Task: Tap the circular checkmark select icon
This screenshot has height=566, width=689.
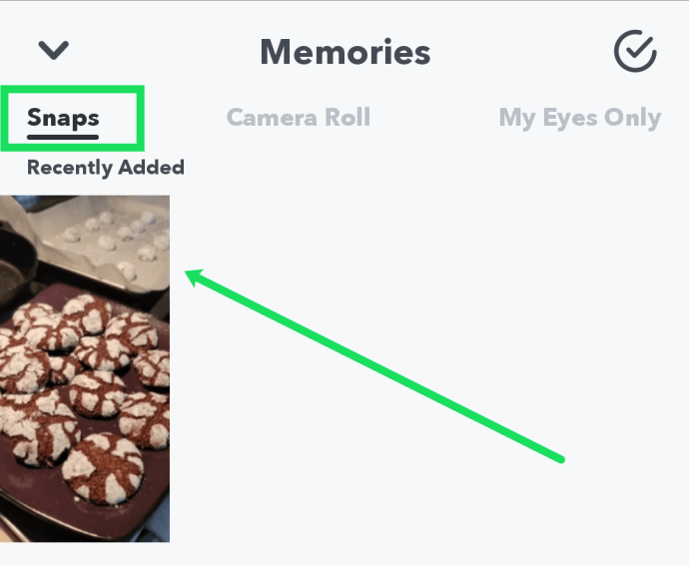Action: [634, 51]
